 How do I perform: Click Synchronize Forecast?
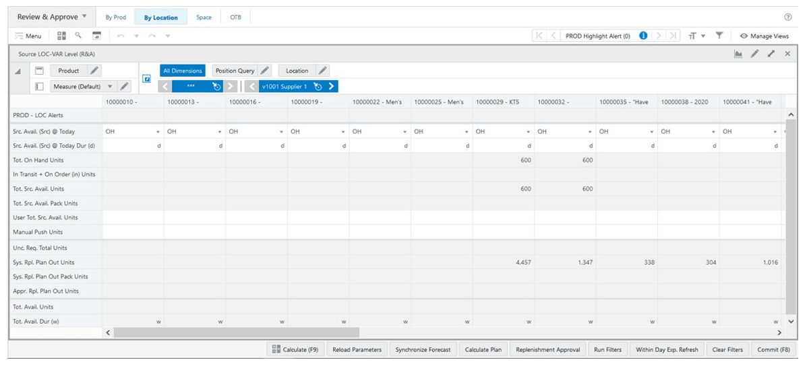423,350
